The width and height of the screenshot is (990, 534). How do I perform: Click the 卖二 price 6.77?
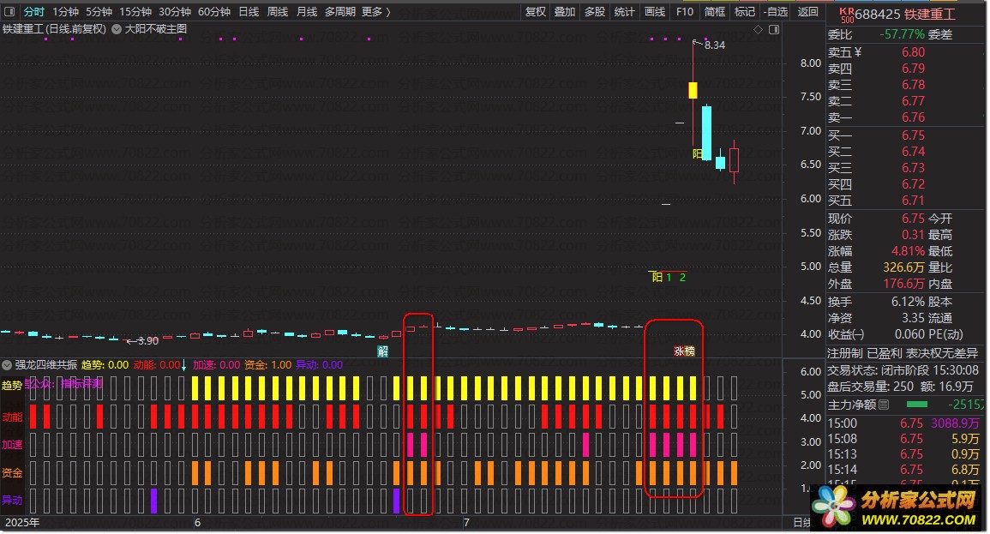[913, 101]
